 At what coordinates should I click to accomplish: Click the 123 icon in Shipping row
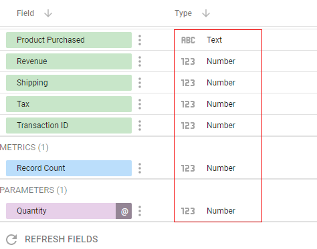(x=188, y=83)
